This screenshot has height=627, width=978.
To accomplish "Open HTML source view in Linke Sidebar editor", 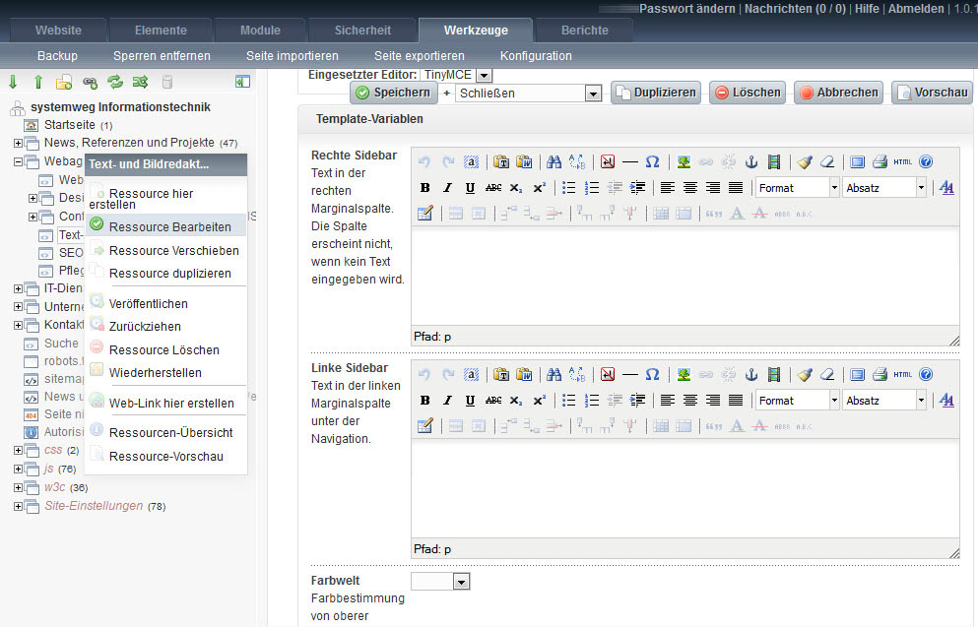I will 902,375.
